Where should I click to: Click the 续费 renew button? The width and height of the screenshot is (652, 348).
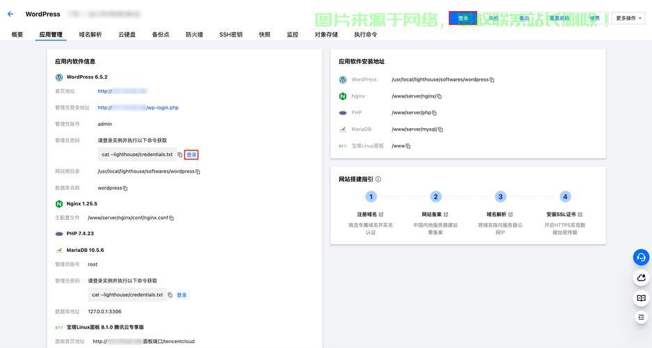[595, 18]
